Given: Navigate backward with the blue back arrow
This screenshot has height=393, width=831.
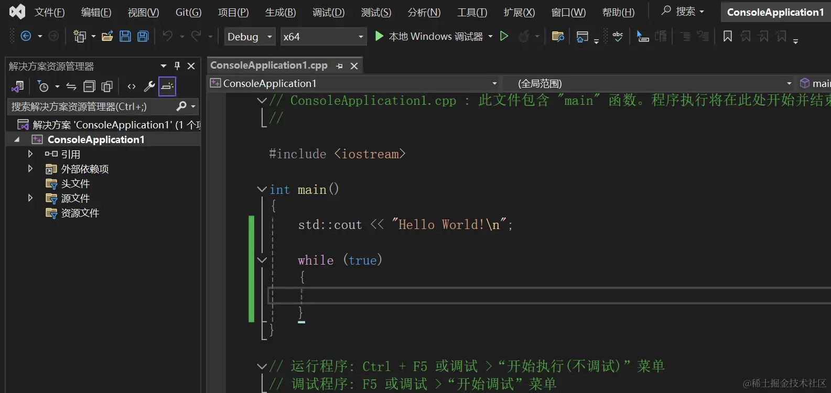Looking at the screenshot, I should (x=26, y=36).
